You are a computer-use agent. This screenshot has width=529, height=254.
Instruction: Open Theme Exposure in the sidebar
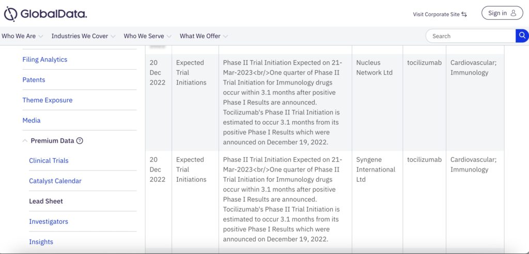(x=47, y=100)
